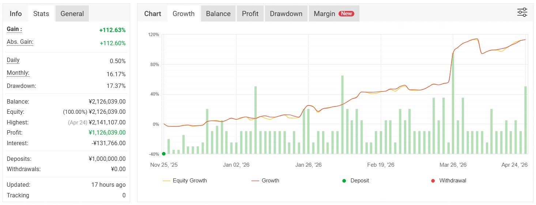Select the Growth chart tab
This screenshot has width=536, height=205.
click(x=184, y=14)
